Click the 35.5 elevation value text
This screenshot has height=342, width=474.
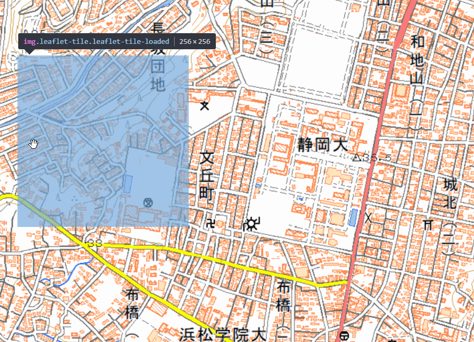(377, 158)
